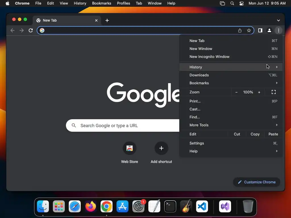Image resolution: width=291 pixels, height=218 pixels.
Task: Open Settings from the menu
Action: pyautogui.click(x=231, y=143)
